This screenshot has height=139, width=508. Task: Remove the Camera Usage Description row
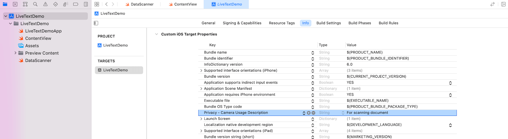click(313, 113)
